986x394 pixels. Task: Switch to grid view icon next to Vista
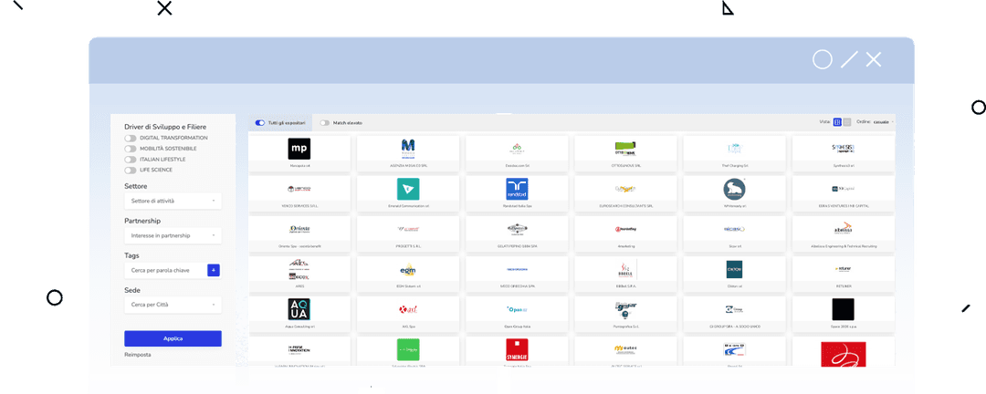(837, 122)
